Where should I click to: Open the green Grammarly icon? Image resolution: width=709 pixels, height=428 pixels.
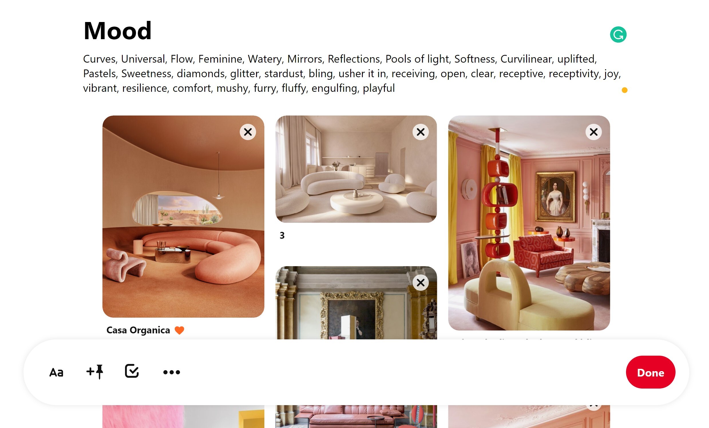(618, 35)
